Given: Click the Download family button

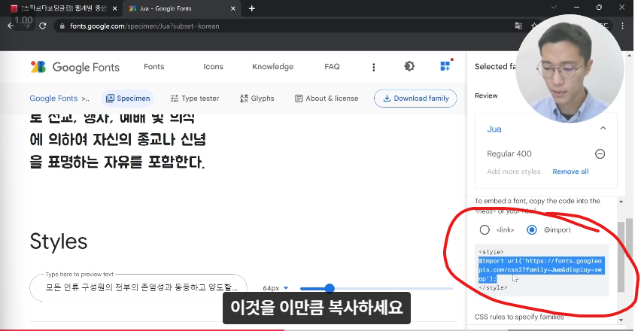Looking at the screenshot, I should click(415, 99).
